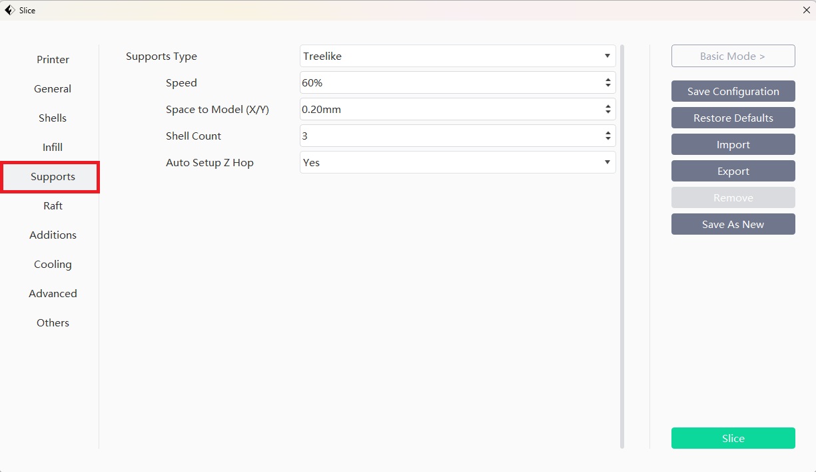Select the Infill tab
The height and width of the screenshot is (472, 816).
[53, 148]
